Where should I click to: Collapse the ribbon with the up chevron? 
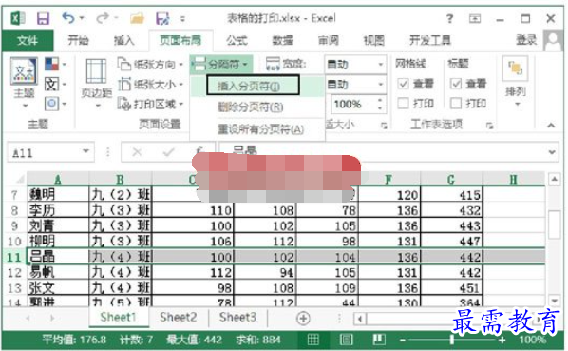click(551, 126)
